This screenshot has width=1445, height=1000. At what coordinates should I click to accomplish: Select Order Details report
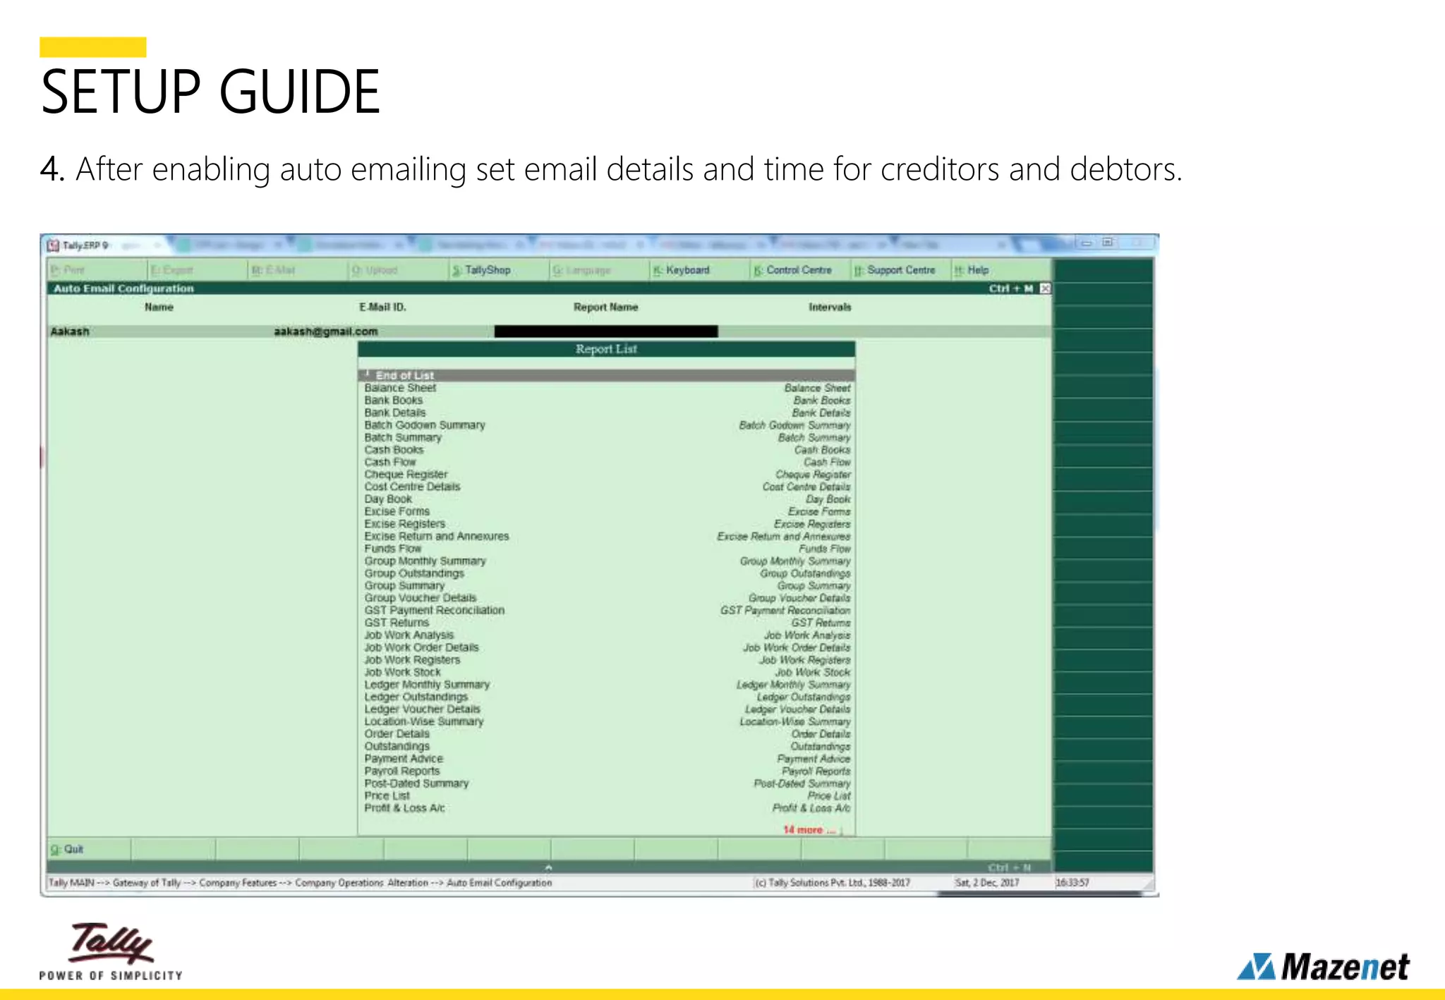(606, 734)
